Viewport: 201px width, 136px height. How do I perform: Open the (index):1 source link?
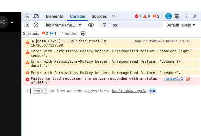tap(173, 78)
